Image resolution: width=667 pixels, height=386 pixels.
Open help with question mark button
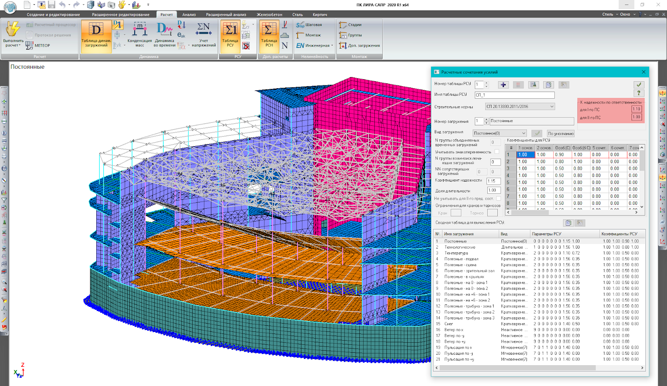click(x=639, y=93)
